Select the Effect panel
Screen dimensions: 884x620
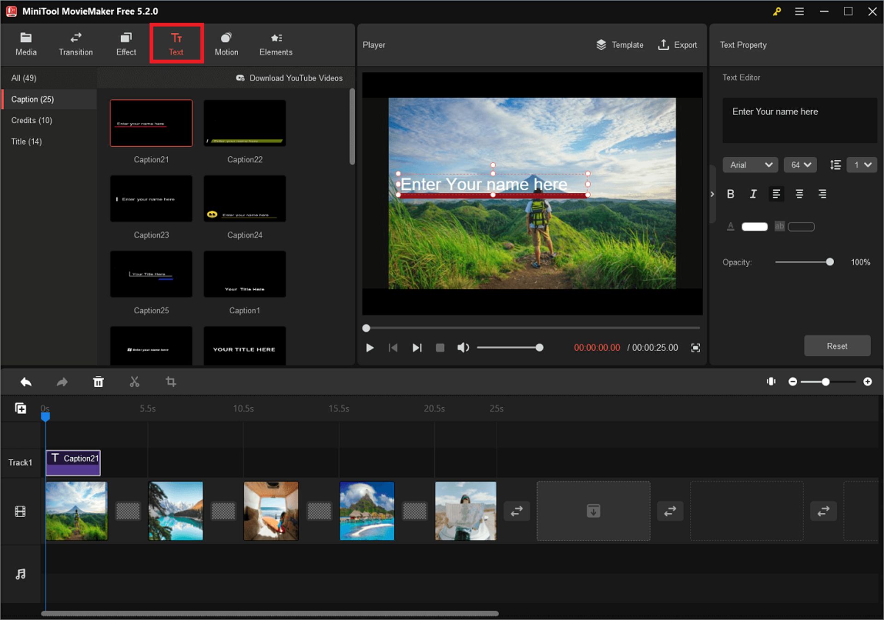point(126,44)
